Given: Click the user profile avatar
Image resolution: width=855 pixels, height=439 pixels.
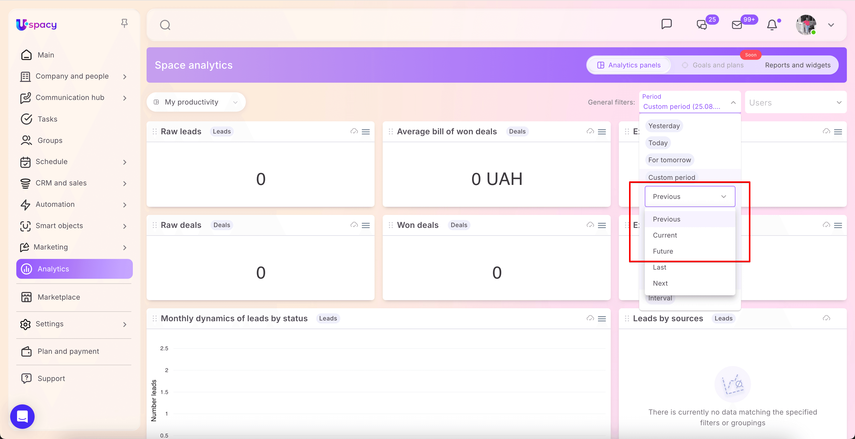Looking at the screenshot, I should 806,25.
